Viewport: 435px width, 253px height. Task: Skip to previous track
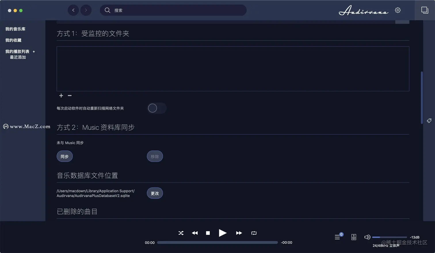coord(195,233)
